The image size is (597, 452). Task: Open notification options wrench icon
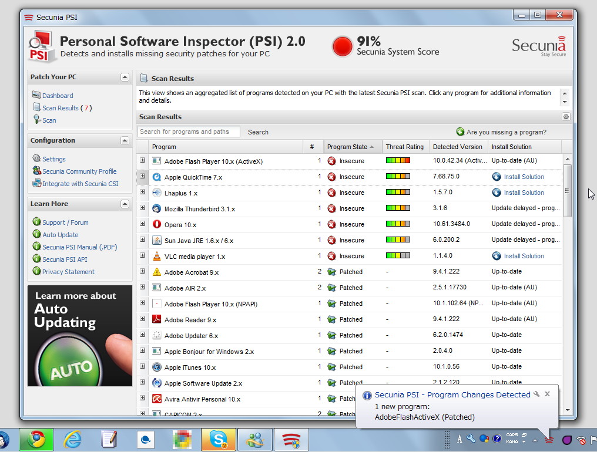click(x=536, y=394)
